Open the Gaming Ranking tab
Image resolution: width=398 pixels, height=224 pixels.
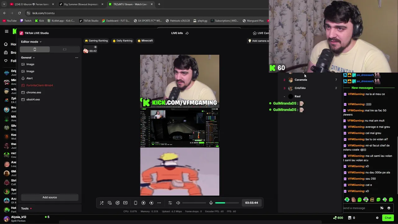[96, 40]
